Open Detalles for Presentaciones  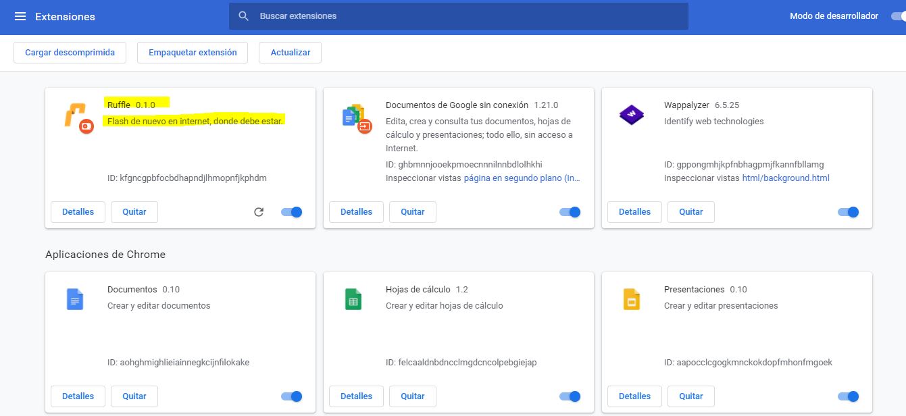pos(634,396)
